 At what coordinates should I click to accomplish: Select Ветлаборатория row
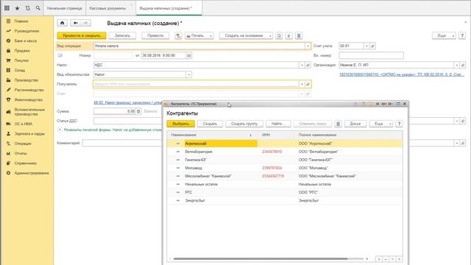(x=285, y=152)
